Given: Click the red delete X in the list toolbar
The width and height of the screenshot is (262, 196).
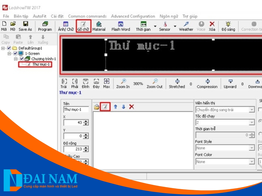Looking at the screenshot, I should pyautogui.click(x=132, y=107).
